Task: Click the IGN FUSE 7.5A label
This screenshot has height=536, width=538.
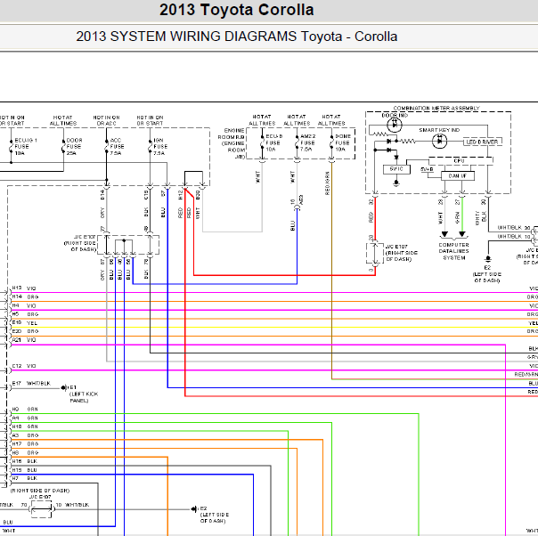Action: point(160,146)
